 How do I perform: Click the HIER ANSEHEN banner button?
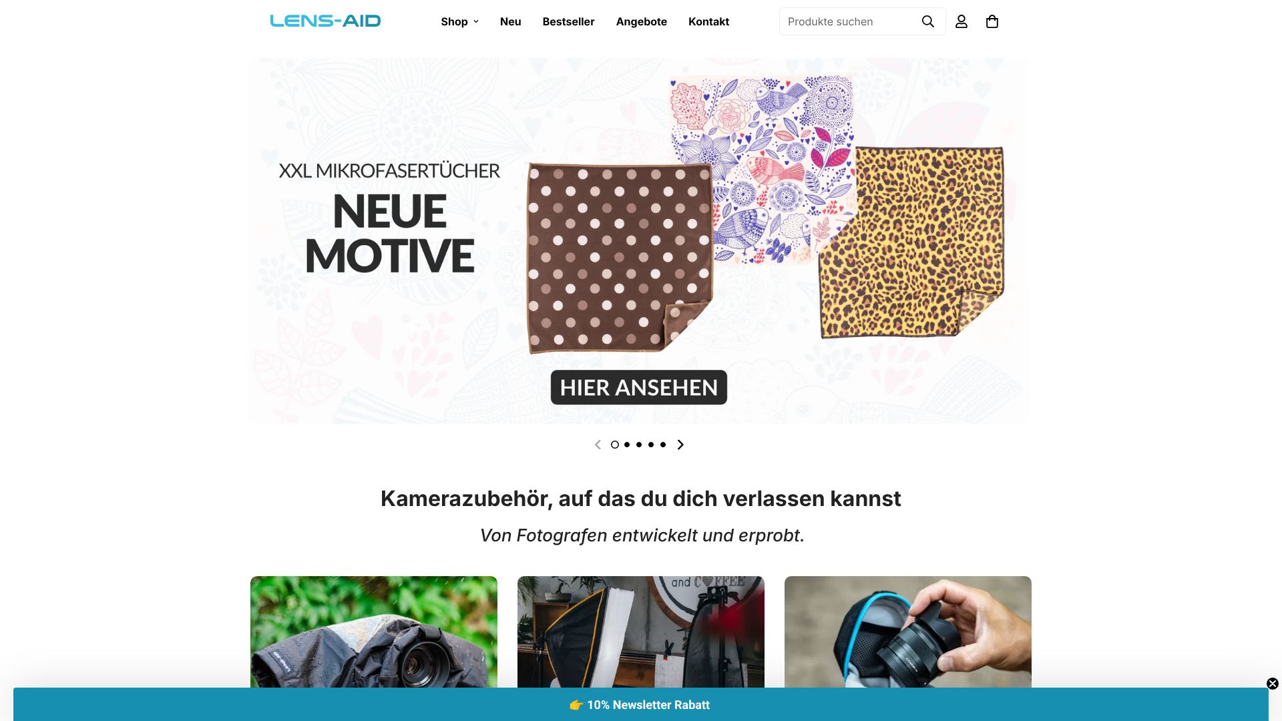(x=638, y=387)
